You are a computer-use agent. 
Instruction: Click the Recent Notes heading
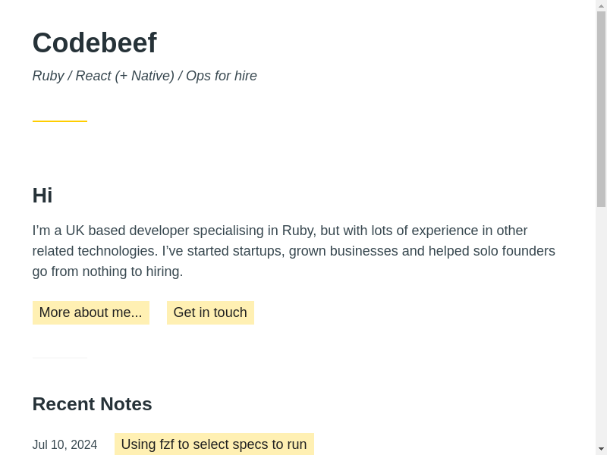(92, 404)
